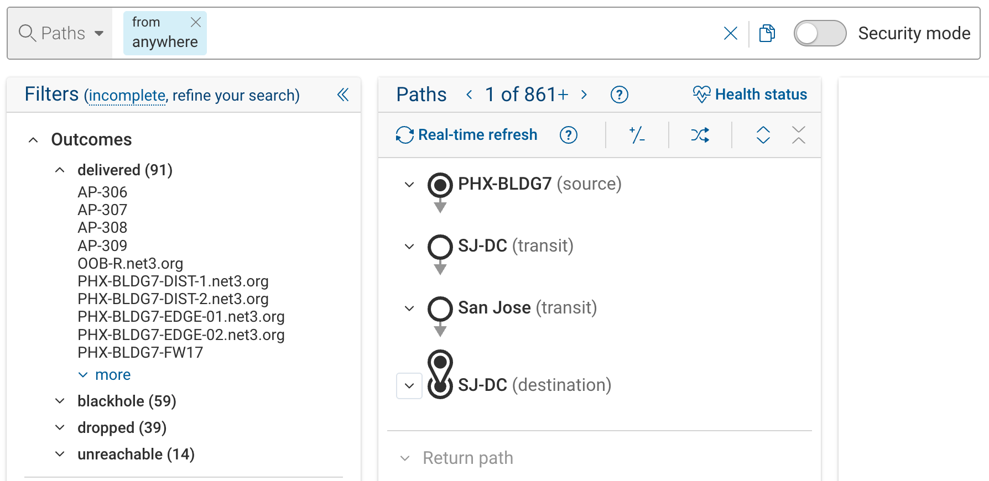
Task: Collapse the Filters panel with double chevron
Action: pyautogui.click(x=343, y=95)
